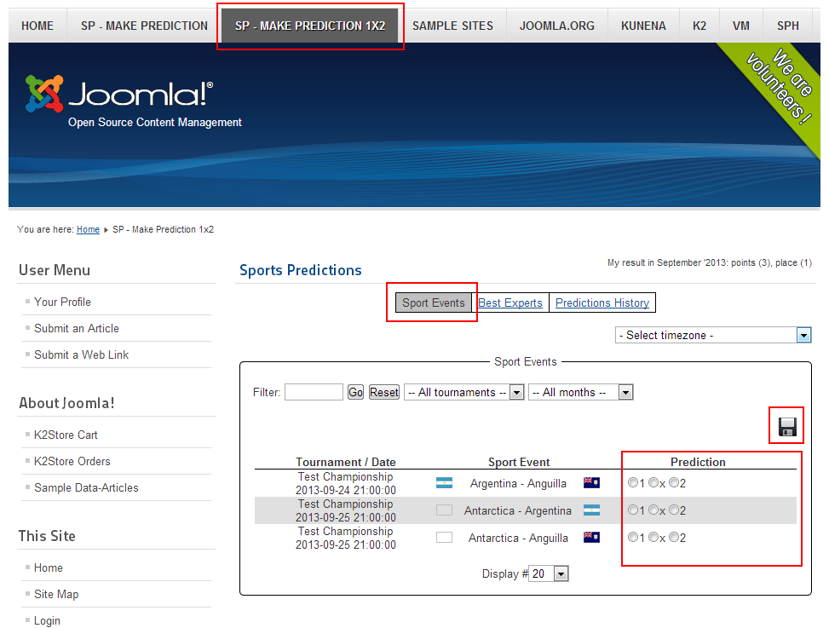This screenshot has width=829, height=628.
Task: Click blank Antarctica flag in Antarctica - Anguilla row
Action: pos(444,538)
